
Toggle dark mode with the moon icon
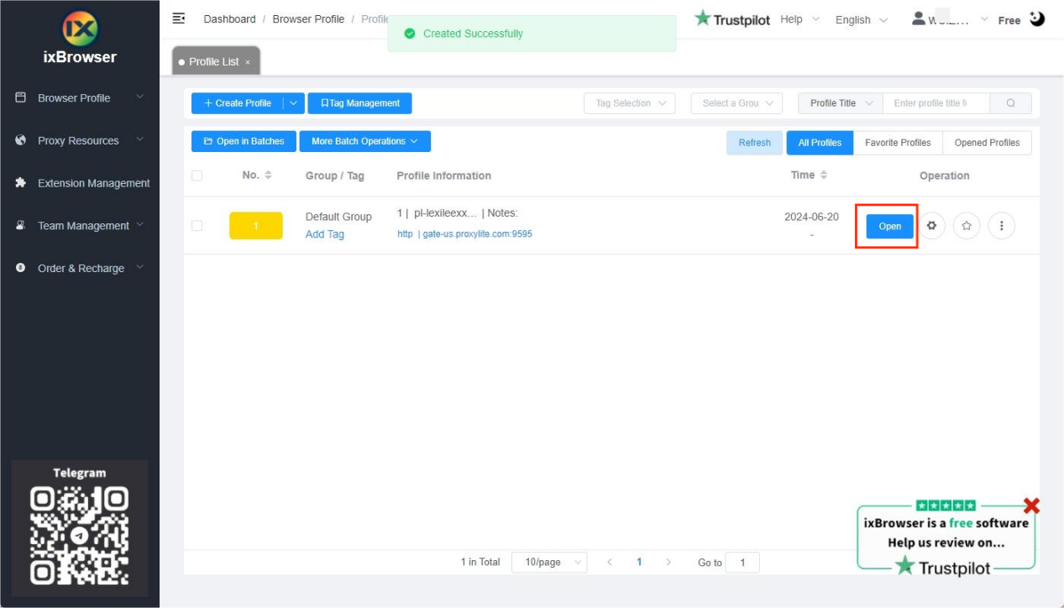click(x=1037, y=18)
